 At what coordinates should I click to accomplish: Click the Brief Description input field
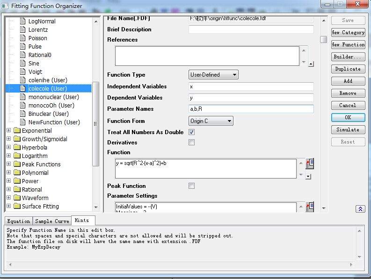point(251,29)
